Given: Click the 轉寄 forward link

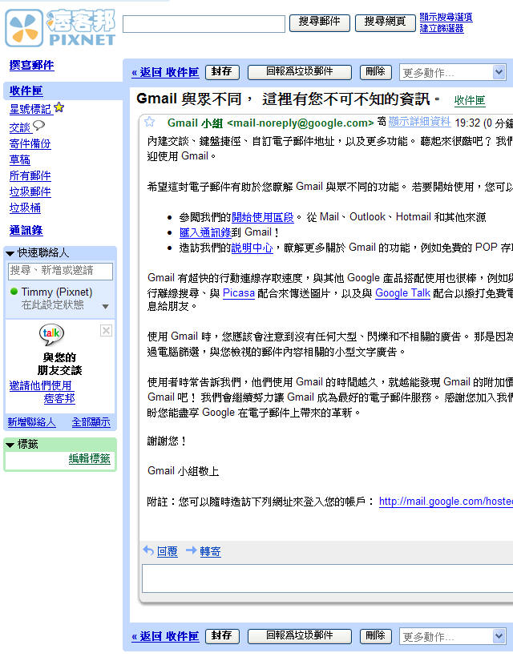Looking at the screenshot, I should click(210, 551).
